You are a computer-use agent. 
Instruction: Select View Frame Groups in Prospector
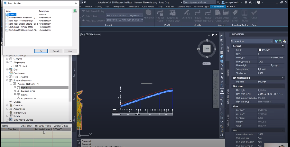click(x=23, y=119)
